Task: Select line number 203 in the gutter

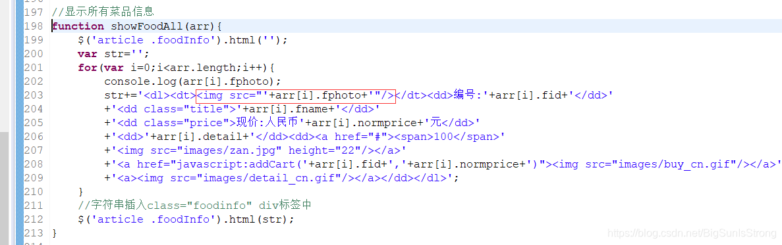Action: click(34, 95)
